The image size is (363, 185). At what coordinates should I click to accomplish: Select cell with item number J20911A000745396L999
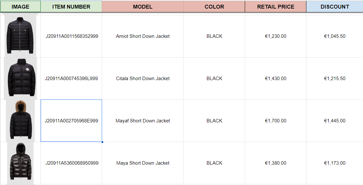(x=71, y=79)
